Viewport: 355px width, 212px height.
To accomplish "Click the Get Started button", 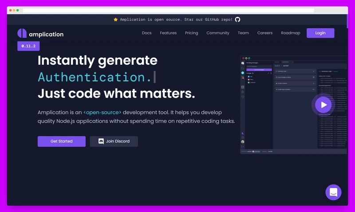I will tap(62, 141).
